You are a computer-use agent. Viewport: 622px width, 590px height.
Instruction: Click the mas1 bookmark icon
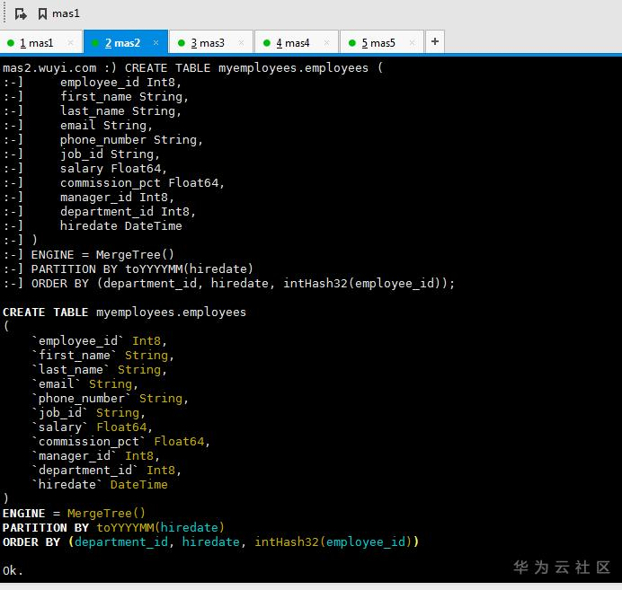tap(42, 13)
